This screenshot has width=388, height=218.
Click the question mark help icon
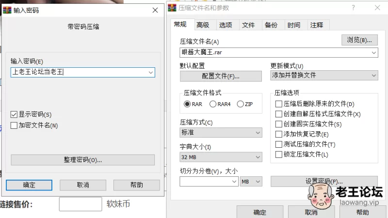(354, 8)
